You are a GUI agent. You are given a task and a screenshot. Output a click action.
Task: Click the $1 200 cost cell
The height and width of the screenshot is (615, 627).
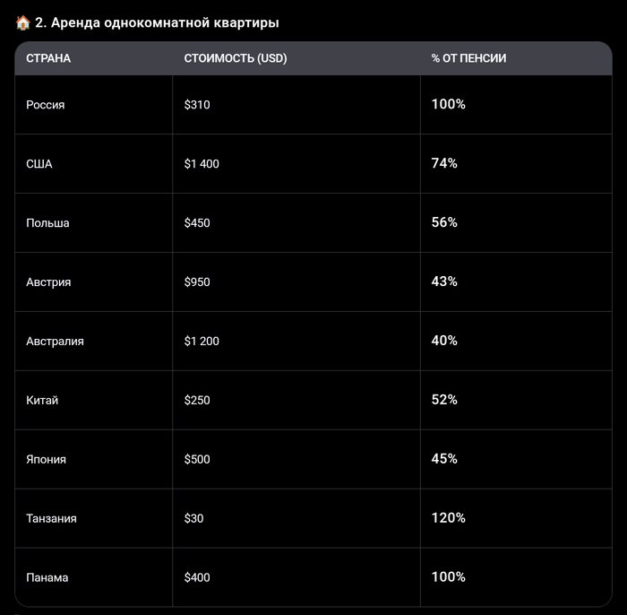[202, 342]
